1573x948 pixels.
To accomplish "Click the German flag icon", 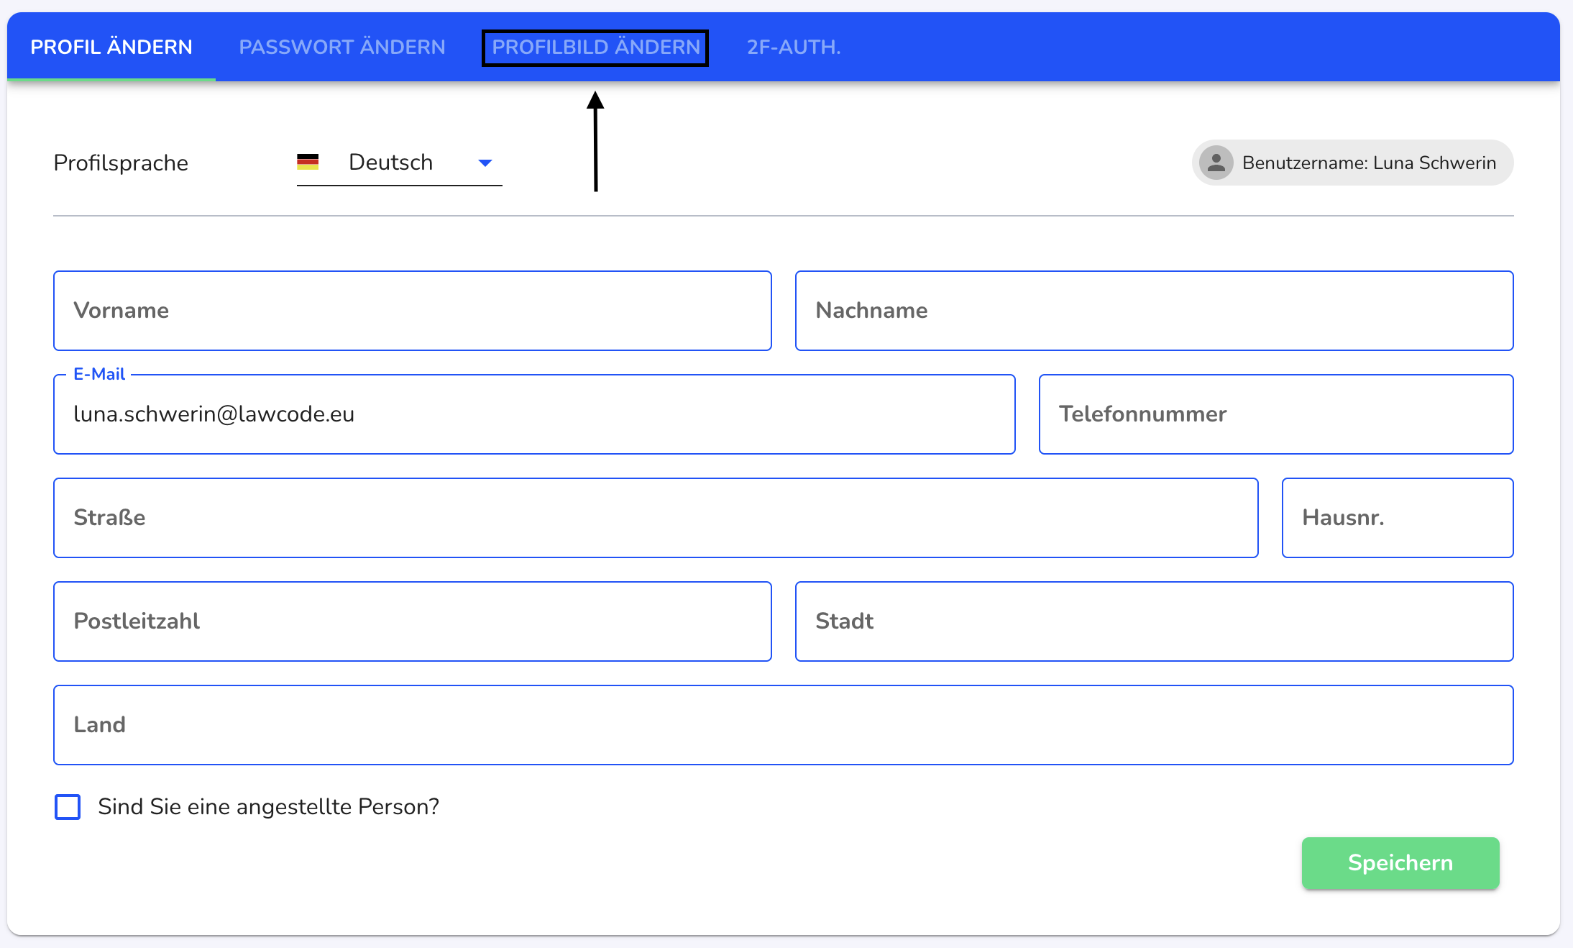I will (308, 162).
